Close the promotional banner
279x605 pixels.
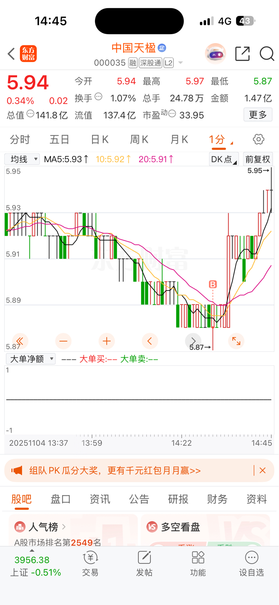[x=263, y=470]
